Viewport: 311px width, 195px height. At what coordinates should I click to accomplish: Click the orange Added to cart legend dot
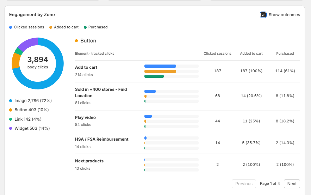tap(51, 27)
